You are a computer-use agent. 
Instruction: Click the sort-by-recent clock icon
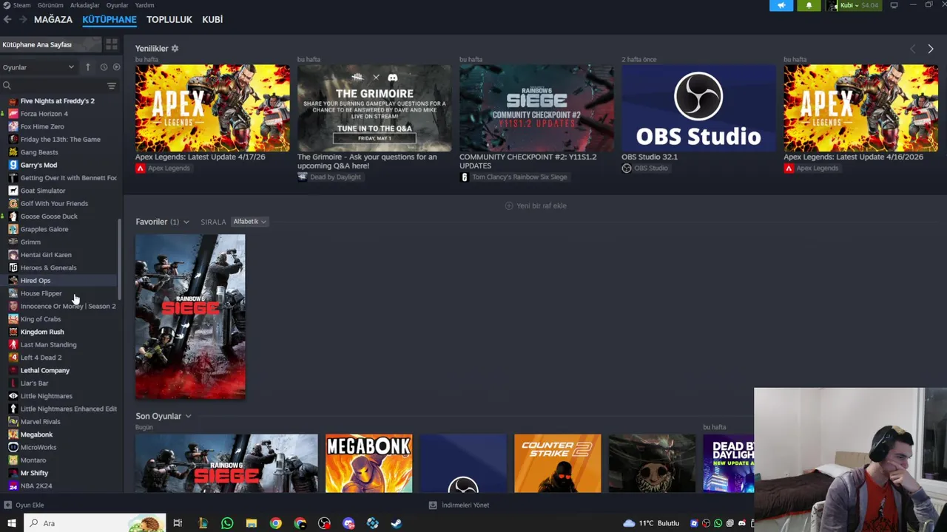pyautogui.click(x=104, y=67)
